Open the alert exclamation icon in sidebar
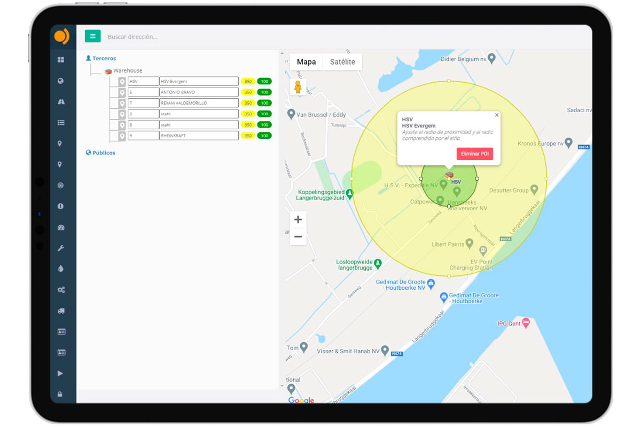Image resolution: width=641 pixels, height=427 pixels. click(x=61, y=206)
